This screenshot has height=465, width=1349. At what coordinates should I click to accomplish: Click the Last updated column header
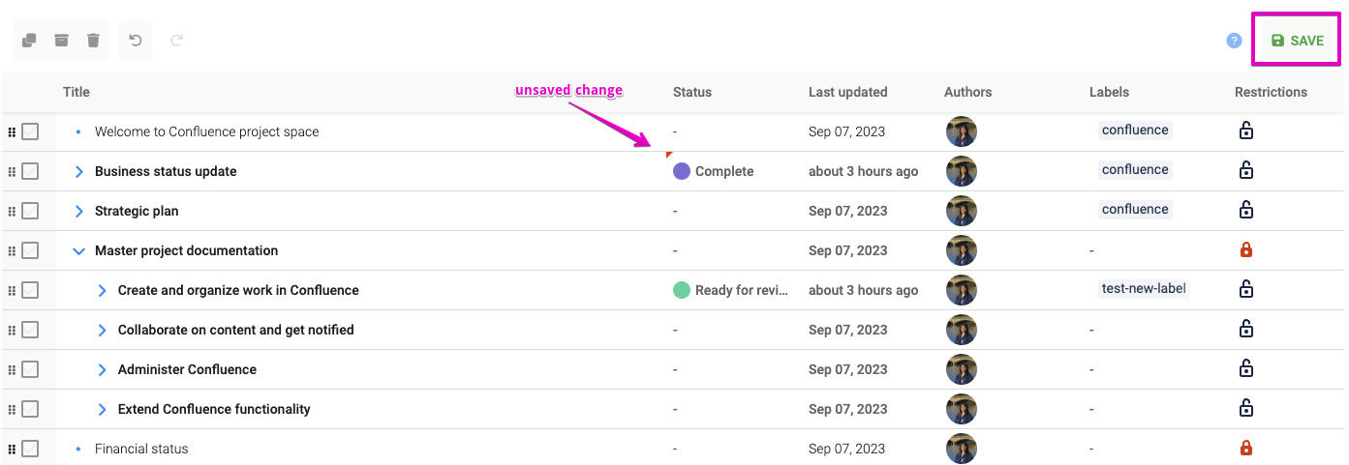pyautogui.click(x=847, y=92)
